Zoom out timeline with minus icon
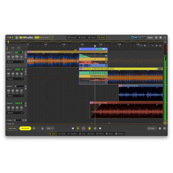 click(x=149, y=46)
